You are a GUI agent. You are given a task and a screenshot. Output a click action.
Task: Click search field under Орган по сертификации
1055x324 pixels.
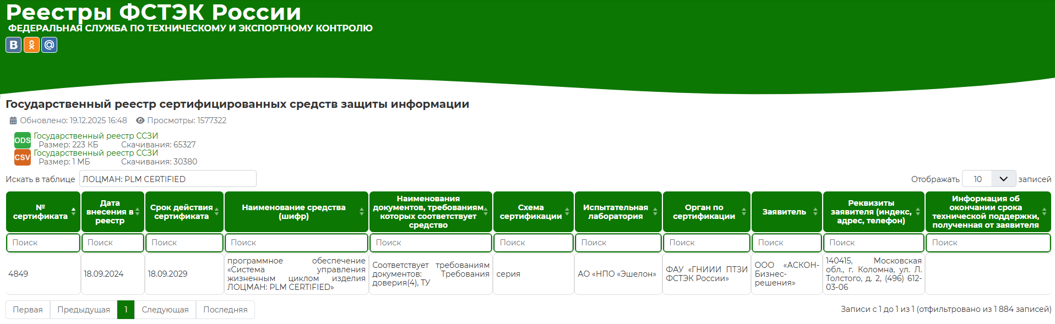coord(706,243)
